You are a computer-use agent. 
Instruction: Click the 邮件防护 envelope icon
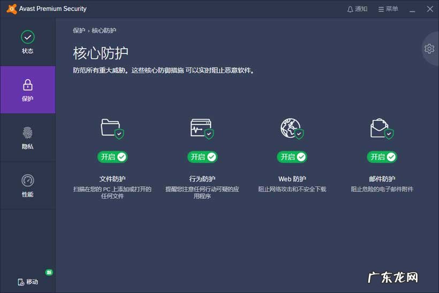tap(382, 129)
